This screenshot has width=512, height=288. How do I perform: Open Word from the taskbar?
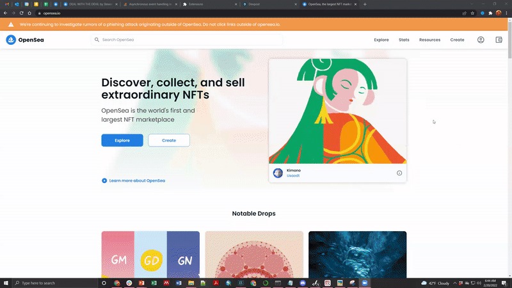179,283
